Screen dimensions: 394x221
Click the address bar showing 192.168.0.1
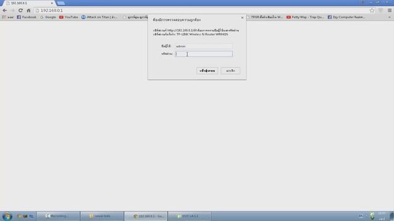[x=201, y=10]
